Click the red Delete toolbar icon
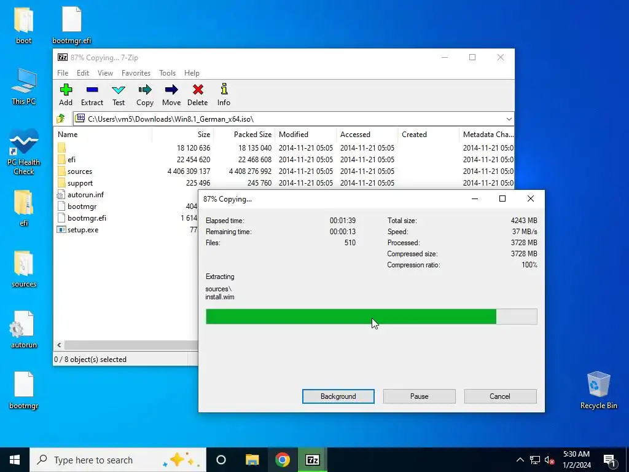The image size is (629, 472). (198, 95)
